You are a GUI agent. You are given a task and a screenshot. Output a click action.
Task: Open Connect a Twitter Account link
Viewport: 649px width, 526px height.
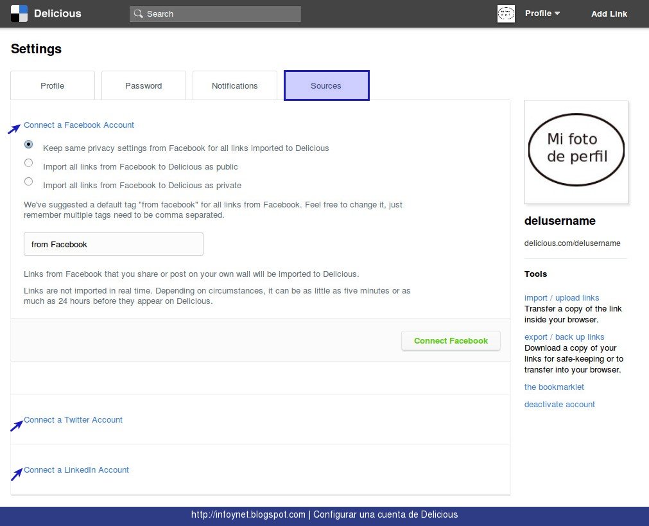[x=73, y=419]
